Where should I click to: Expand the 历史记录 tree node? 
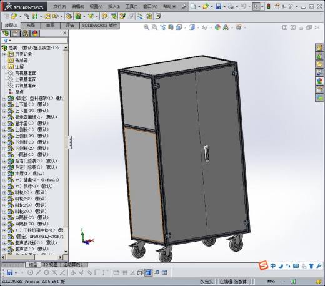pos(4,54)
